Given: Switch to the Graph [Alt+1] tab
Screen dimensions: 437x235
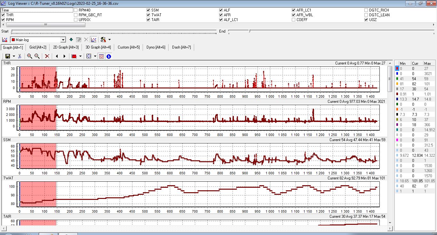Looking at the screenshot, I should point(13,47).
